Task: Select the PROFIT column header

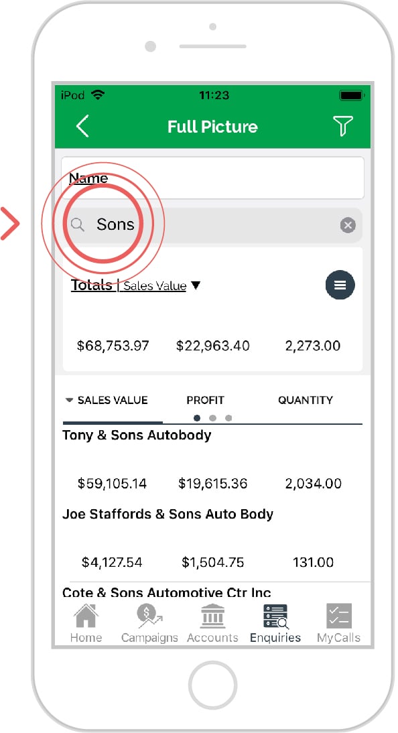Action: click(205, 400)
